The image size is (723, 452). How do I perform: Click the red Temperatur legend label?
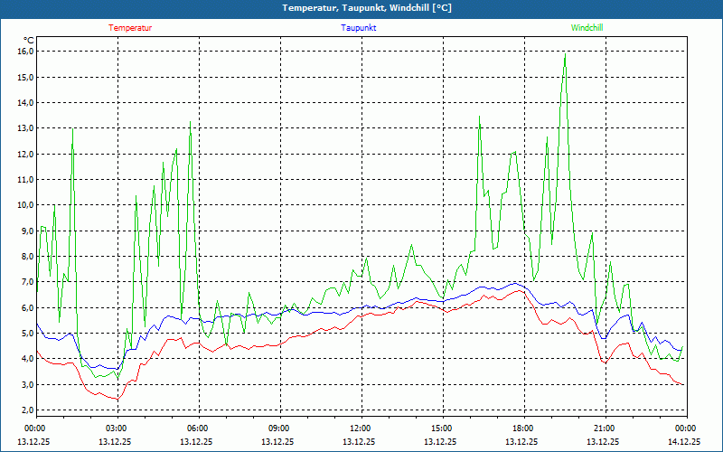click(130, 28)
